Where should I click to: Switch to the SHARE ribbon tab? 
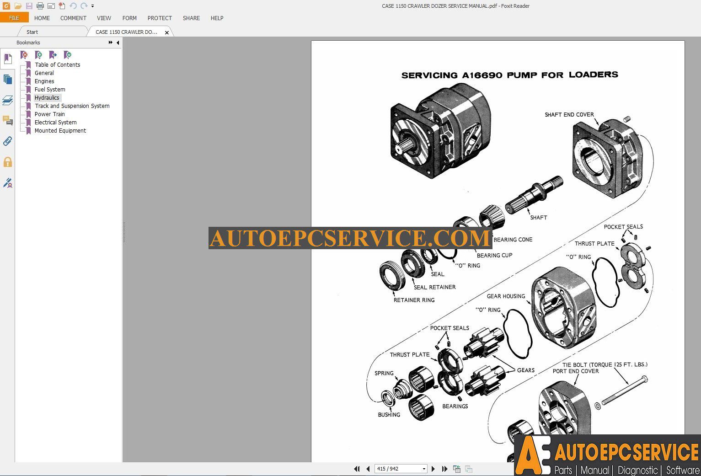pyautogui.click(x=191, y=18)
